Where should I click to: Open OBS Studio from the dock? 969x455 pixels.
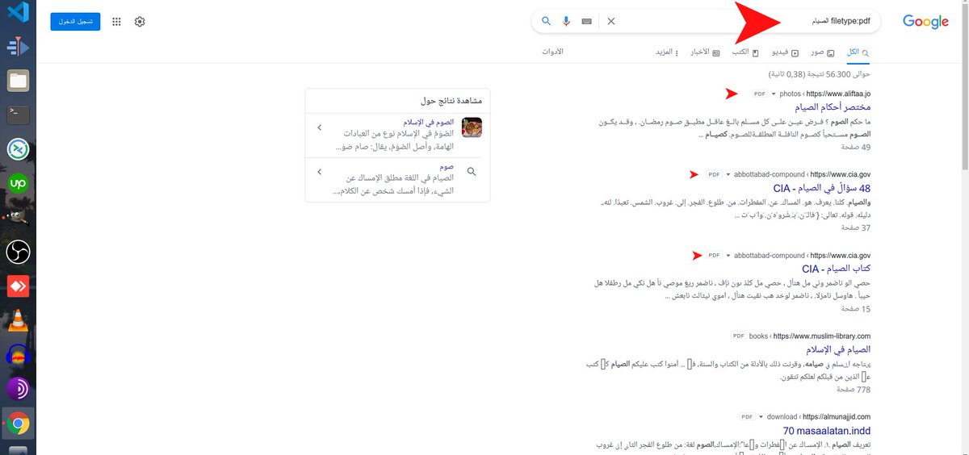pos(18,253)
